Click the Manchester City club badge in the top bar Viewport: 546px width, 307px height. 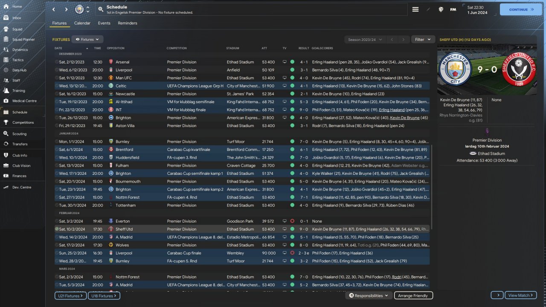[x=79, y=9]
